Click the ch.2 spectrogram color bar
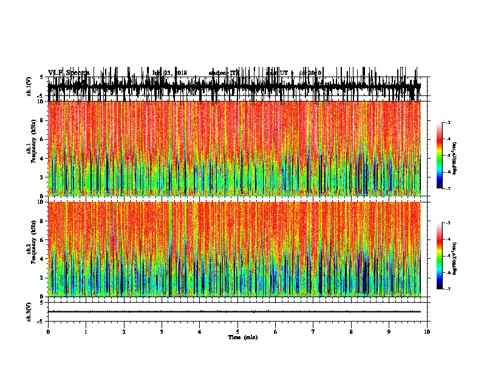Viewport: 481px width, 372px height. point(440,256)
